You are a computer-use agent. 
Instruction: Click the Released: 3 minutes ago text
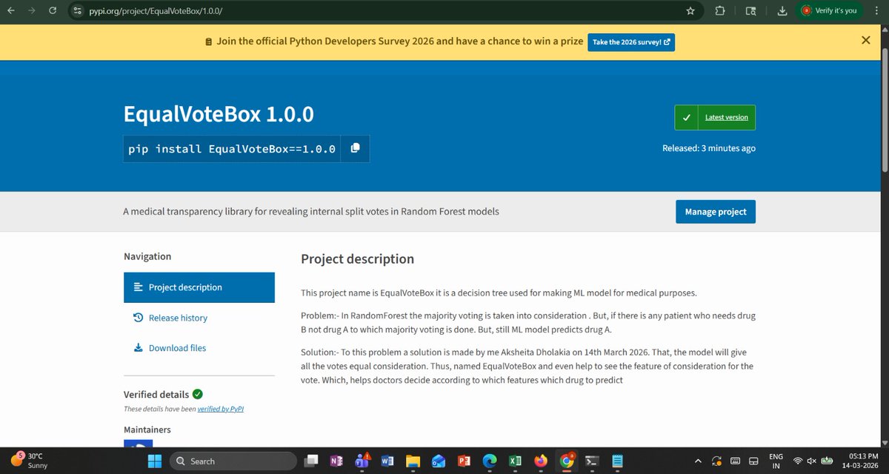[x=709, y=148]
